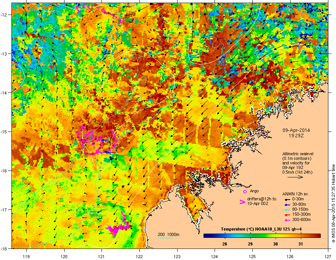Click the '29' colorbar tick label
Image resolution: width=336 pixels, height=260 pixels.
tap(250, 244)
